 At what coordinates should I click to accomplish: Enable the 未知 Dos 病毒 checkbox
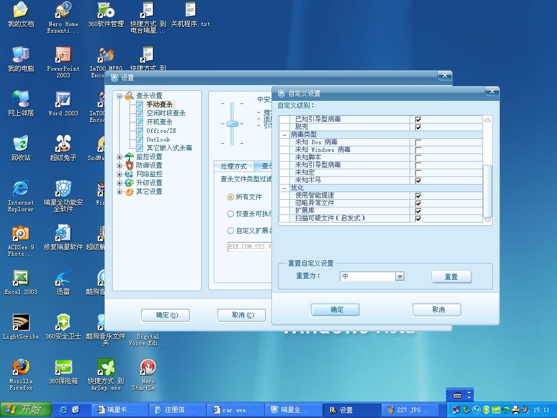(418, 143)
